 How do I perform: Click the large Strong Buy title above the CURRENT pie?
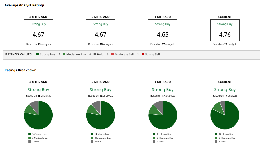(x=225, y=90)
